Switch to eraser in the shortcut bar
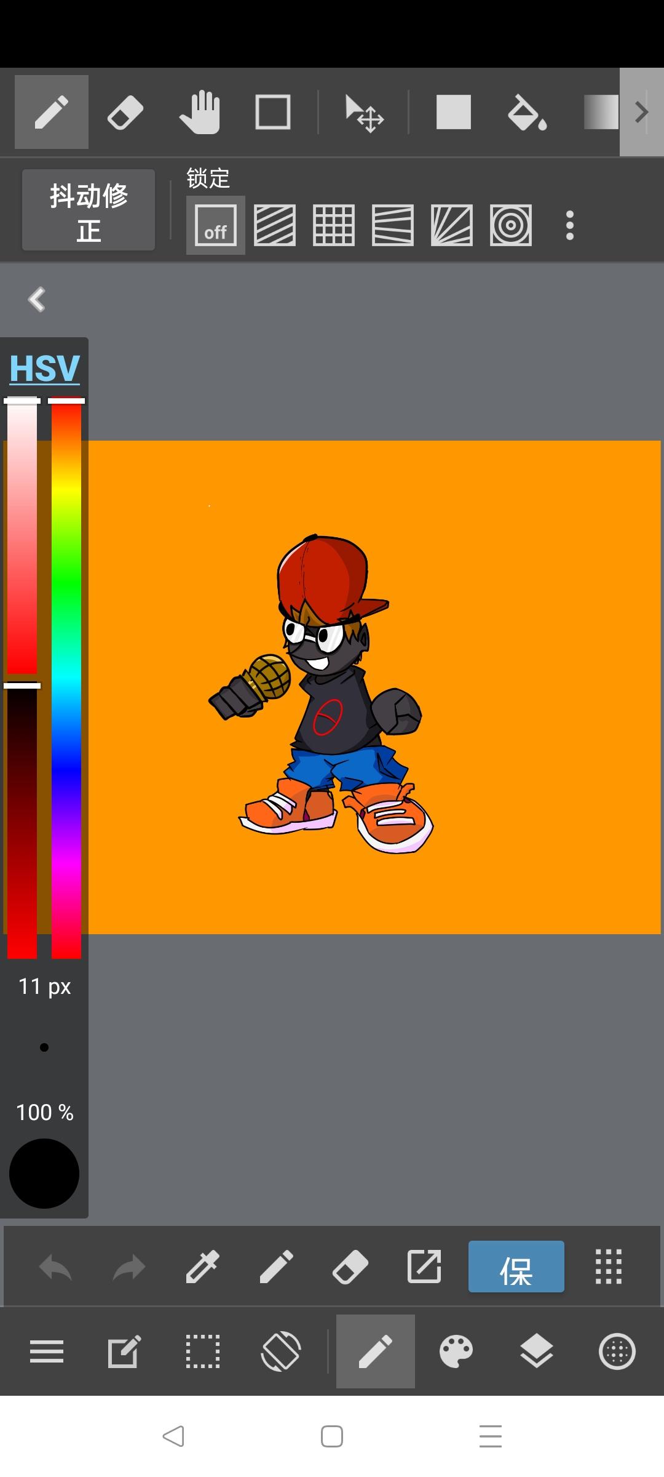 (x=350, y=1267)
